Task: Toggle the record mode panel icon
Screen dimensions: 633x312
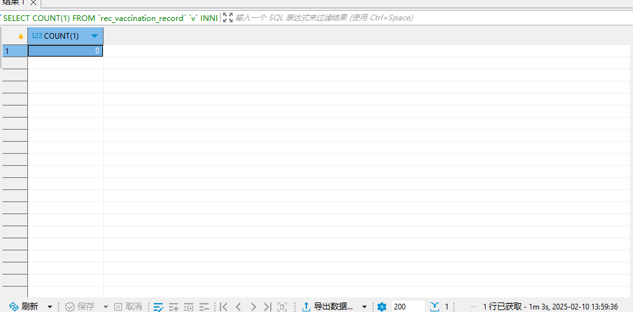Action: (x=283, y=307)
